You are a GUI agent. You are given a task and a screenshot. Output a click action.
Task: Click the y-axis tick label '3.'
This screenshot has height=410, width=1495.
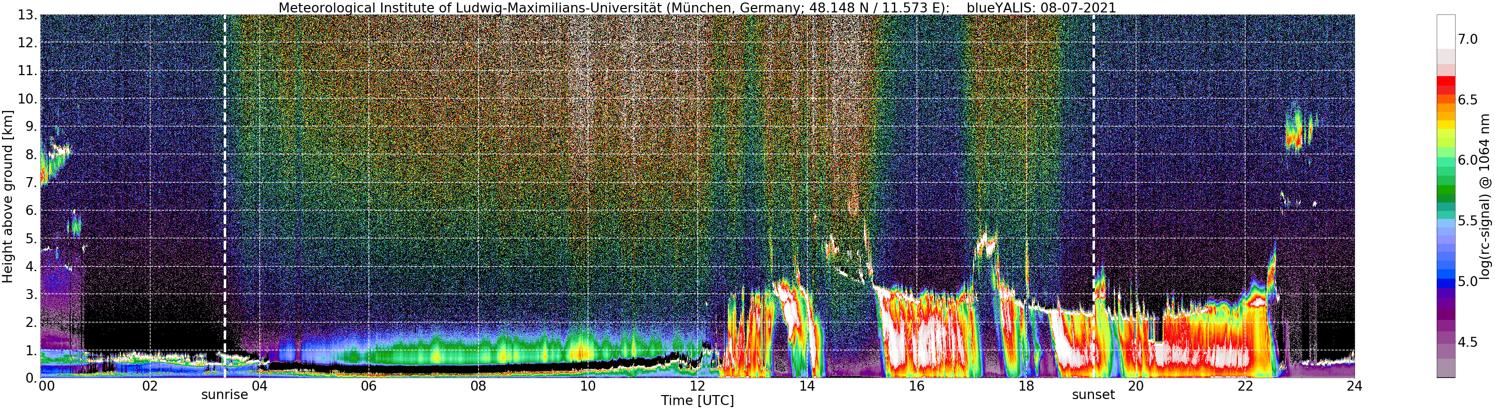pyautogui.click(x=31, y=294)
